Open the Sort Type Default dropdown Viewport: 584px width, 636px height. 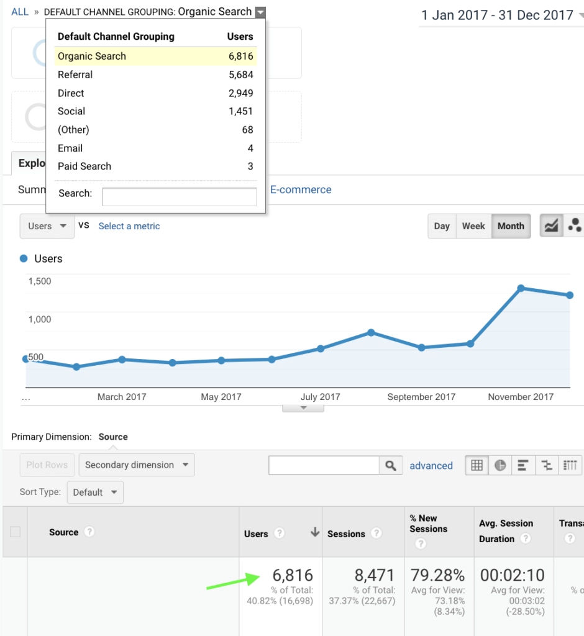click(95, 493)
